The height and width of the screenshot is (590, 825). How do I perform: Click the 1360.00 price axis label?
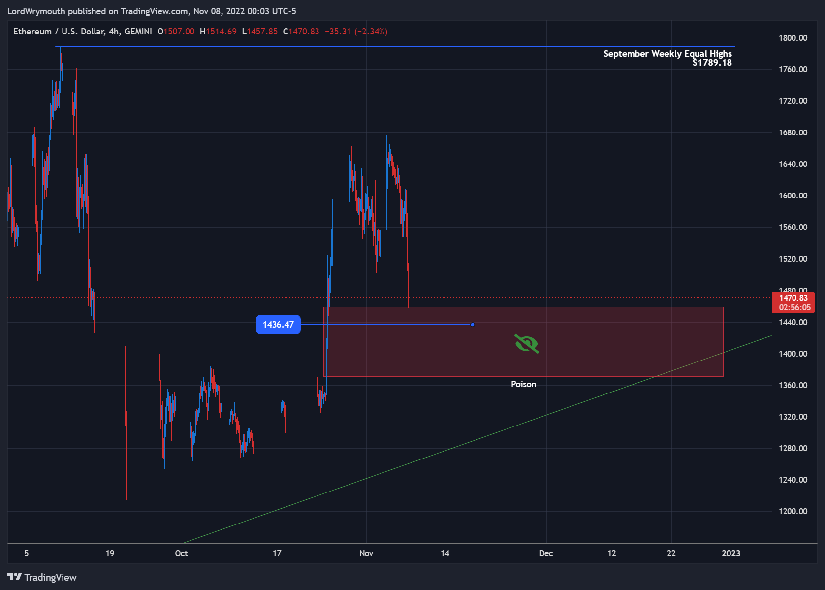tap(793, 385)
